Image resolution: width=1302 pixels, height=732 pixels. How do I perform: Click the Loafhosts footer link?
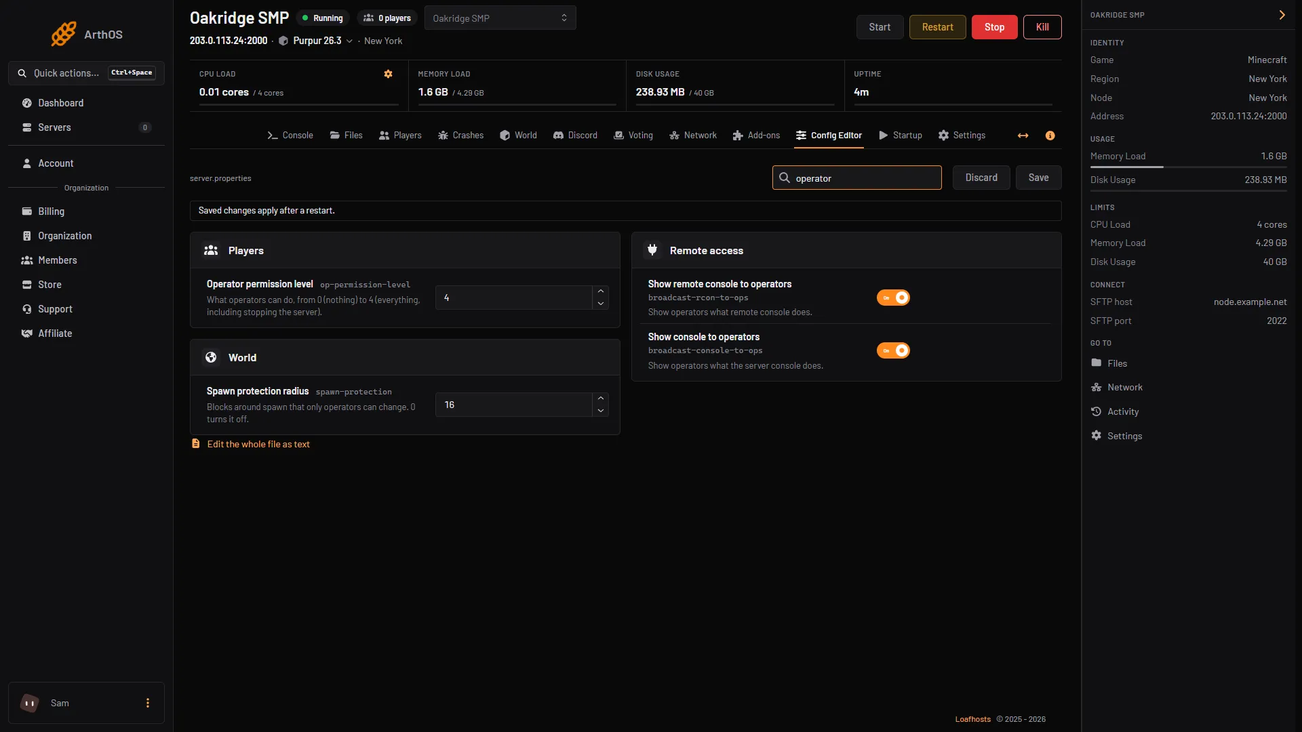[x=972, y=719]
